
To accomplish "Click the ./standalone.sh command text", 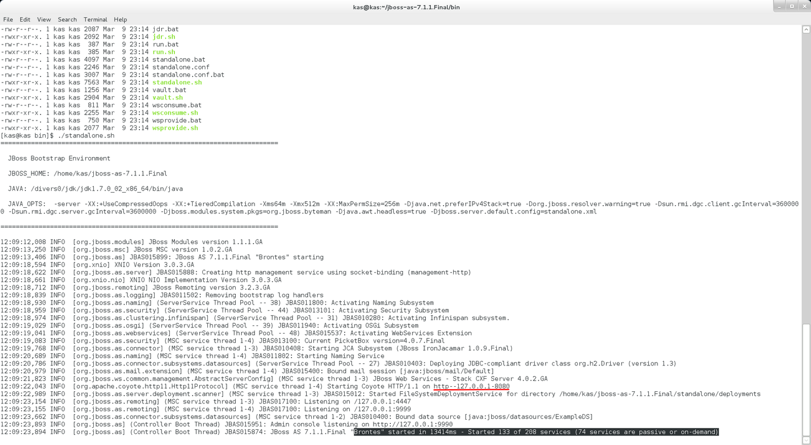I will tap(86, 135).
